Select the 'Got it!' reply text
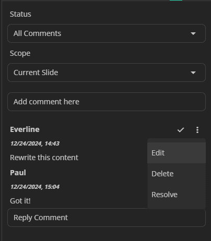 (20, 201)
